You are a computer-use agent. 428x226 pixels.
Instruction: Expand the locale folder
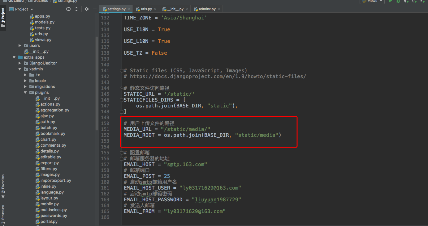click(x=26, y=81)
